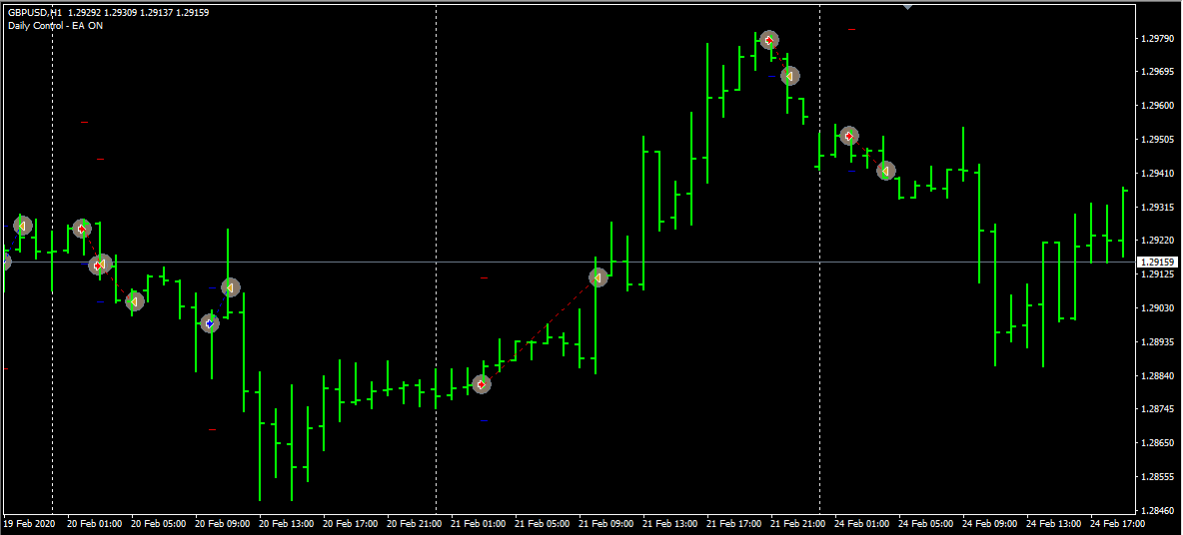
Task: Click the 1.29600 price scale label
Action: click(x=1157, y=106)
